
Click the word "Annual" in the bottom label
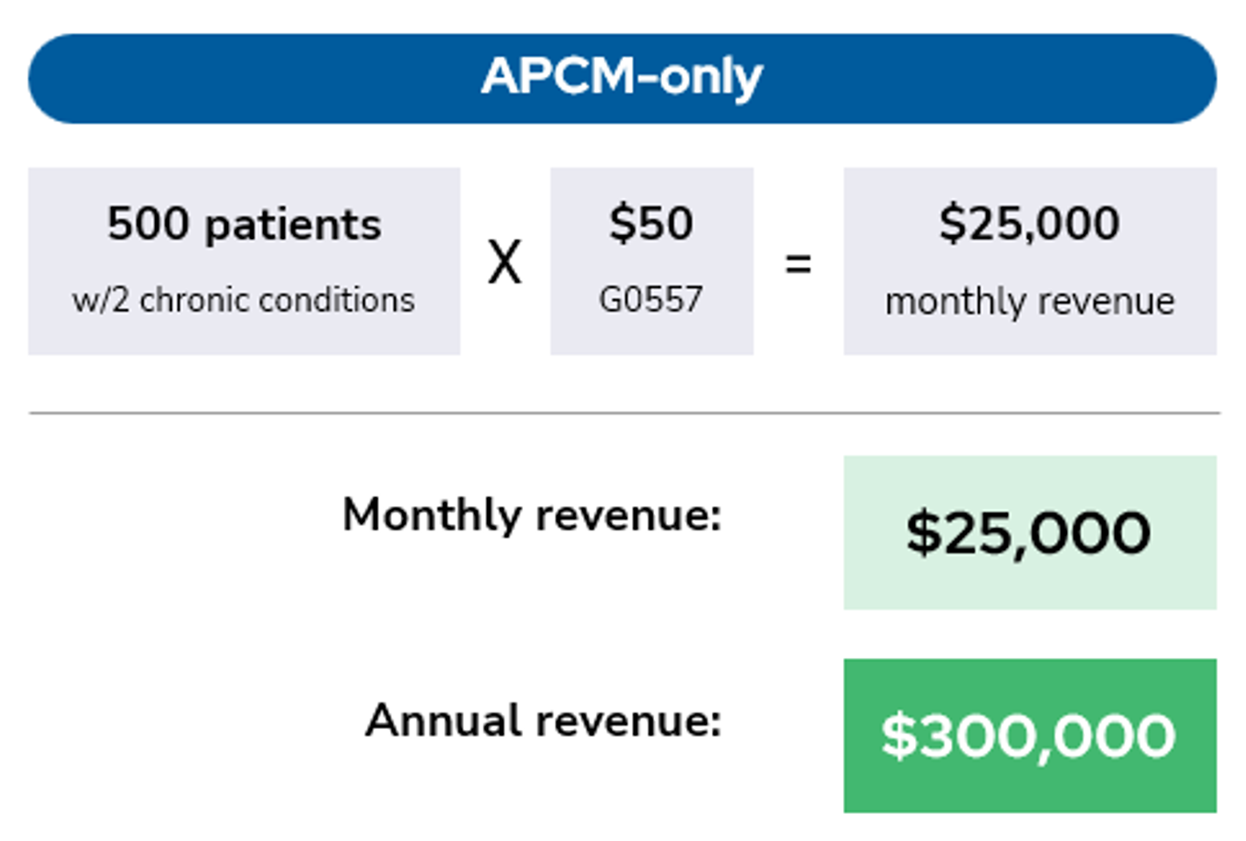coord(445,720)
